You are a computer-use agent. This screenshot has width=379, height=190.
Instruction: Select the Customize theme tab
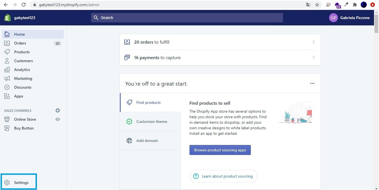coord(150,122)
